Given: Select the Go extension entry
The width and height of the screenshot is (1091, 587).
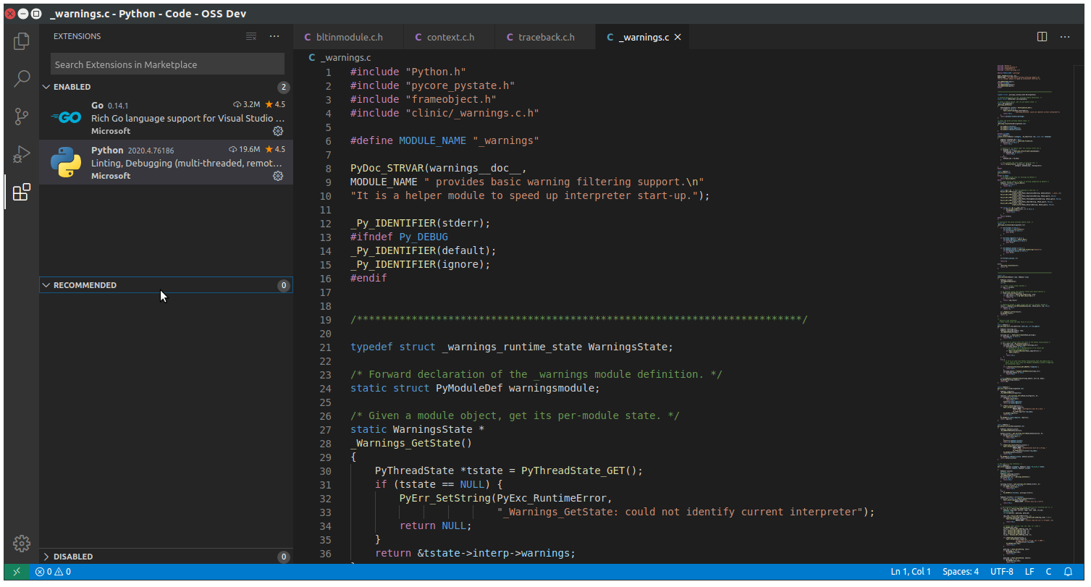Looking at the screenshot, I should click(166, 117).
